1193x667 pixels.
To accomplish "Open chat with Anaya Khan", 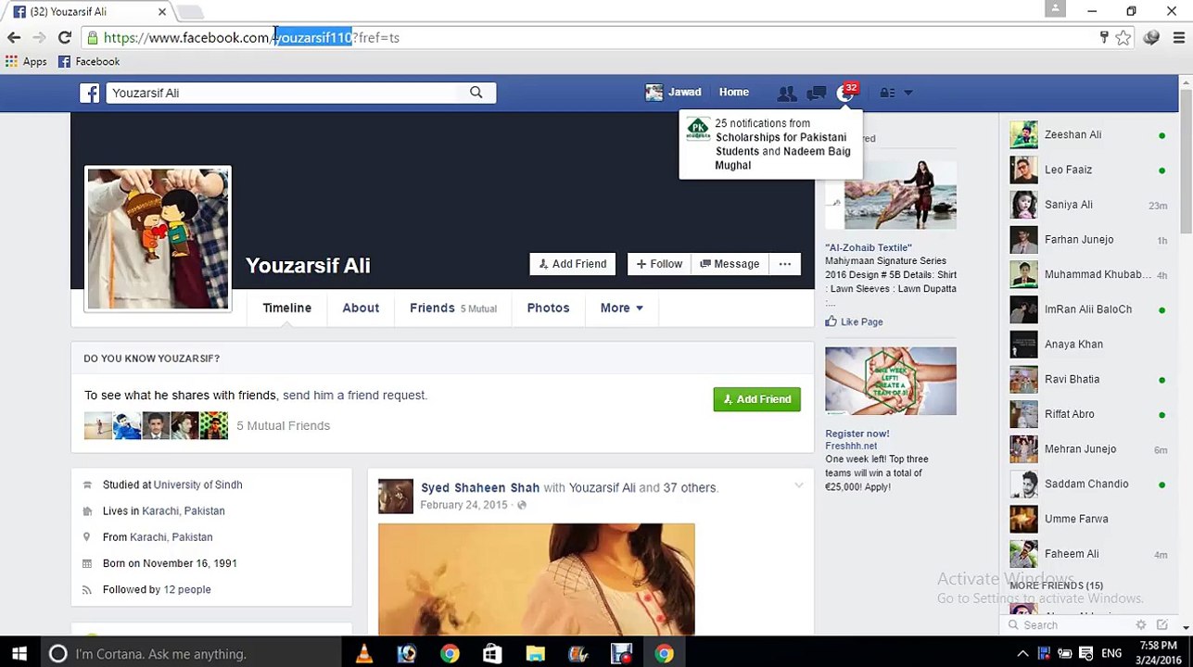I will coord(1089,345).
